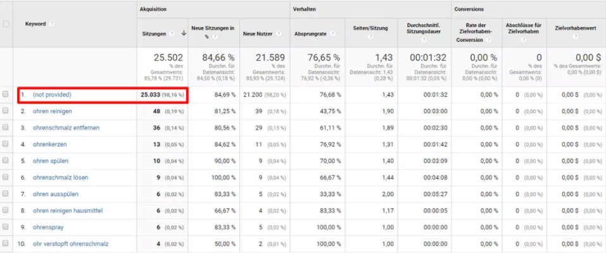Click help icon under Zielvorhabenwert header
This screenshot has width=606, height=253.
(x=576, y=36)
